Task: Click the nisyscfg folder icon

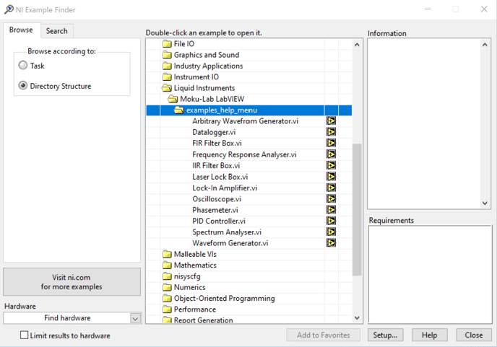Action: point(167,276)
